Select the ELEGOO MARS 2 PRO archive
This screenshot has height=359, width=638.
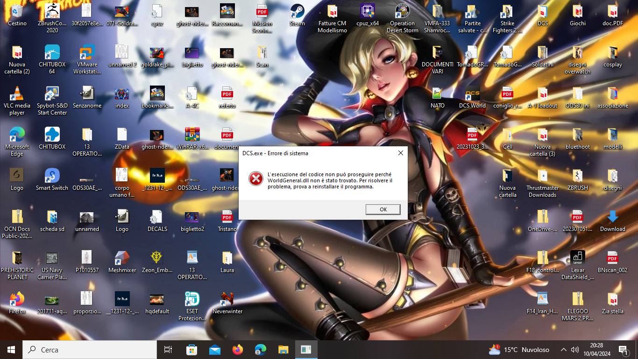pyautogui.click(x=578, y=306)
